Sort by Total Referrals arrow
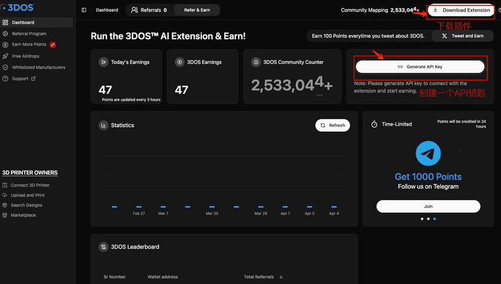This screenshot has width=501, height=284. coord(281,277)
